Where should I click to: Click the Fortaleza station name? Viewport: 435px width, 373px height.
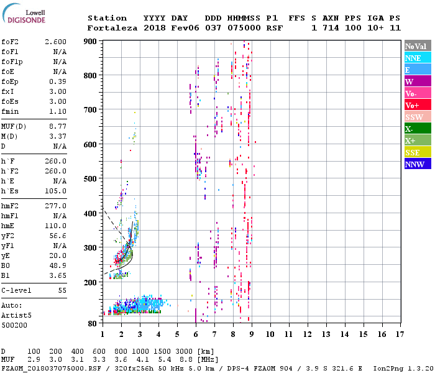(x=112, y=28)
